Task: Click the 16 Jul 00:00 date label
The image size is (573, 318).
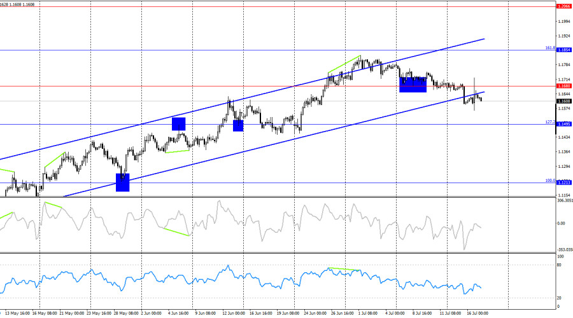Action: pos(478,314)
